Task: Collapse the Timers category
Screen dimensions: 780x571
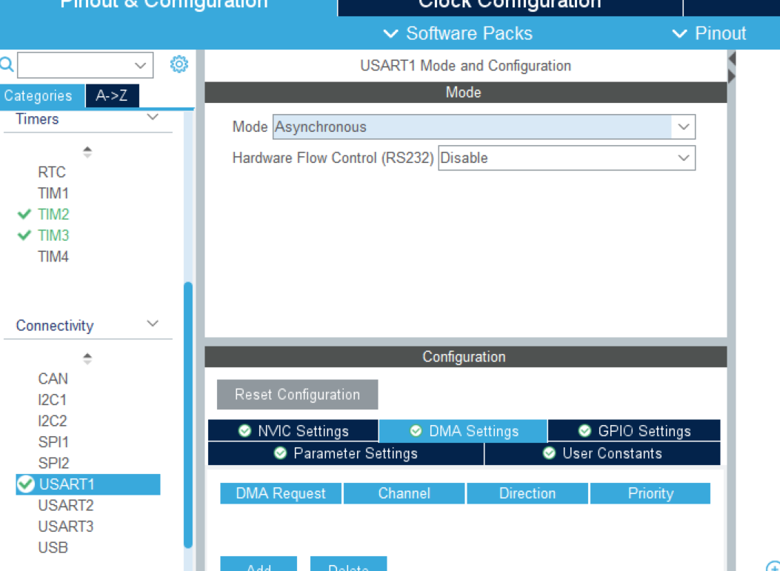Action: coord(153,117)
